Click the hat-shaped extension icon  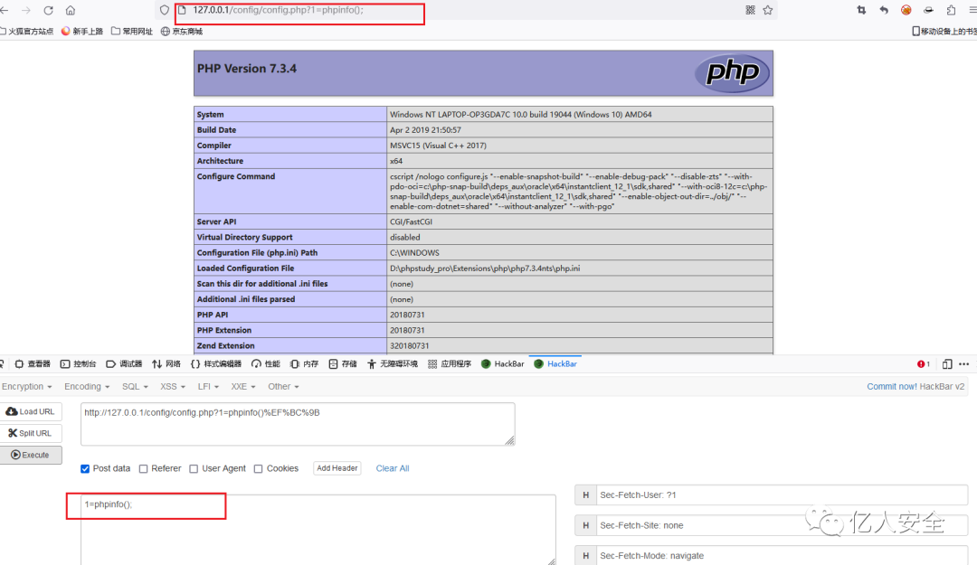[x=928, y=10]
